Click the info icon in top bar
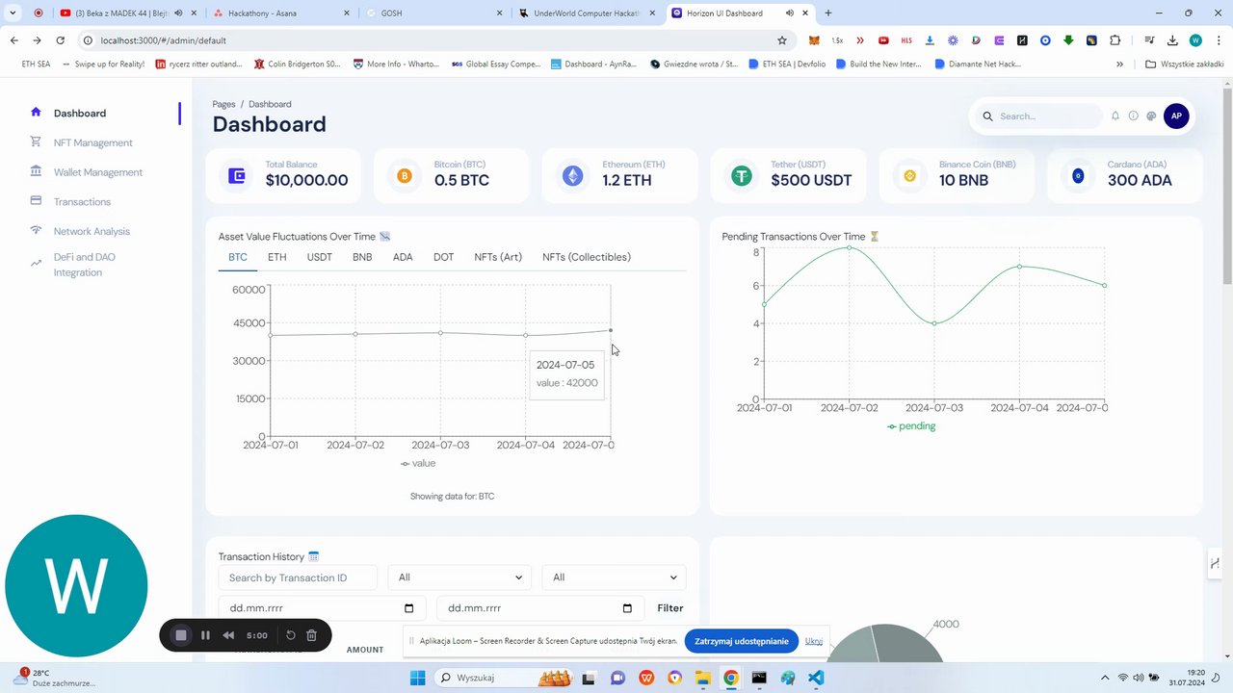The height and width of the screenshot is (693, 1233). coord(1133,115)
